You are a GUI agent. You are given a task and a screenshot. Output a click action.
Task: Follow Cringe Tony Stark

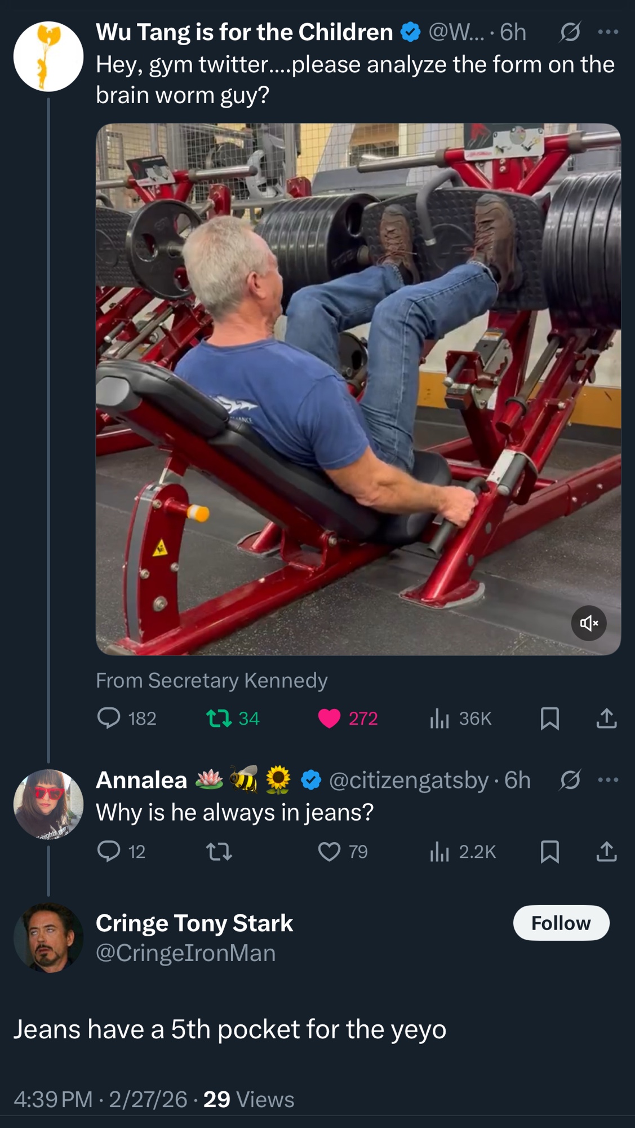pos(561,923)
